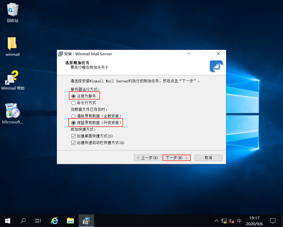Image resolution: width=283 pixels, height=227 pixels.
Task: Select 清除原有数据（全新安装）option
Action: pos(73,116)
